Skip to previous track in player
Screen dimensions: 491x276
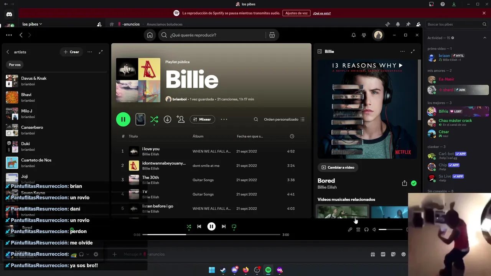click(199, 227)
